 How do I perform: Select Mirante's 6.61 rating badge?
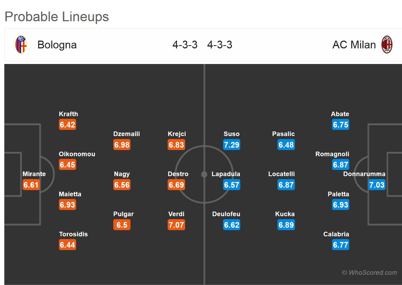point(31,185)
